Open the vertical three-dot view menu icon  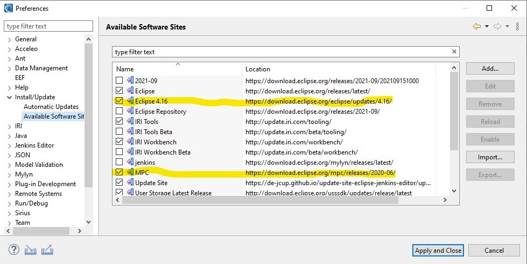click(517, 26)
